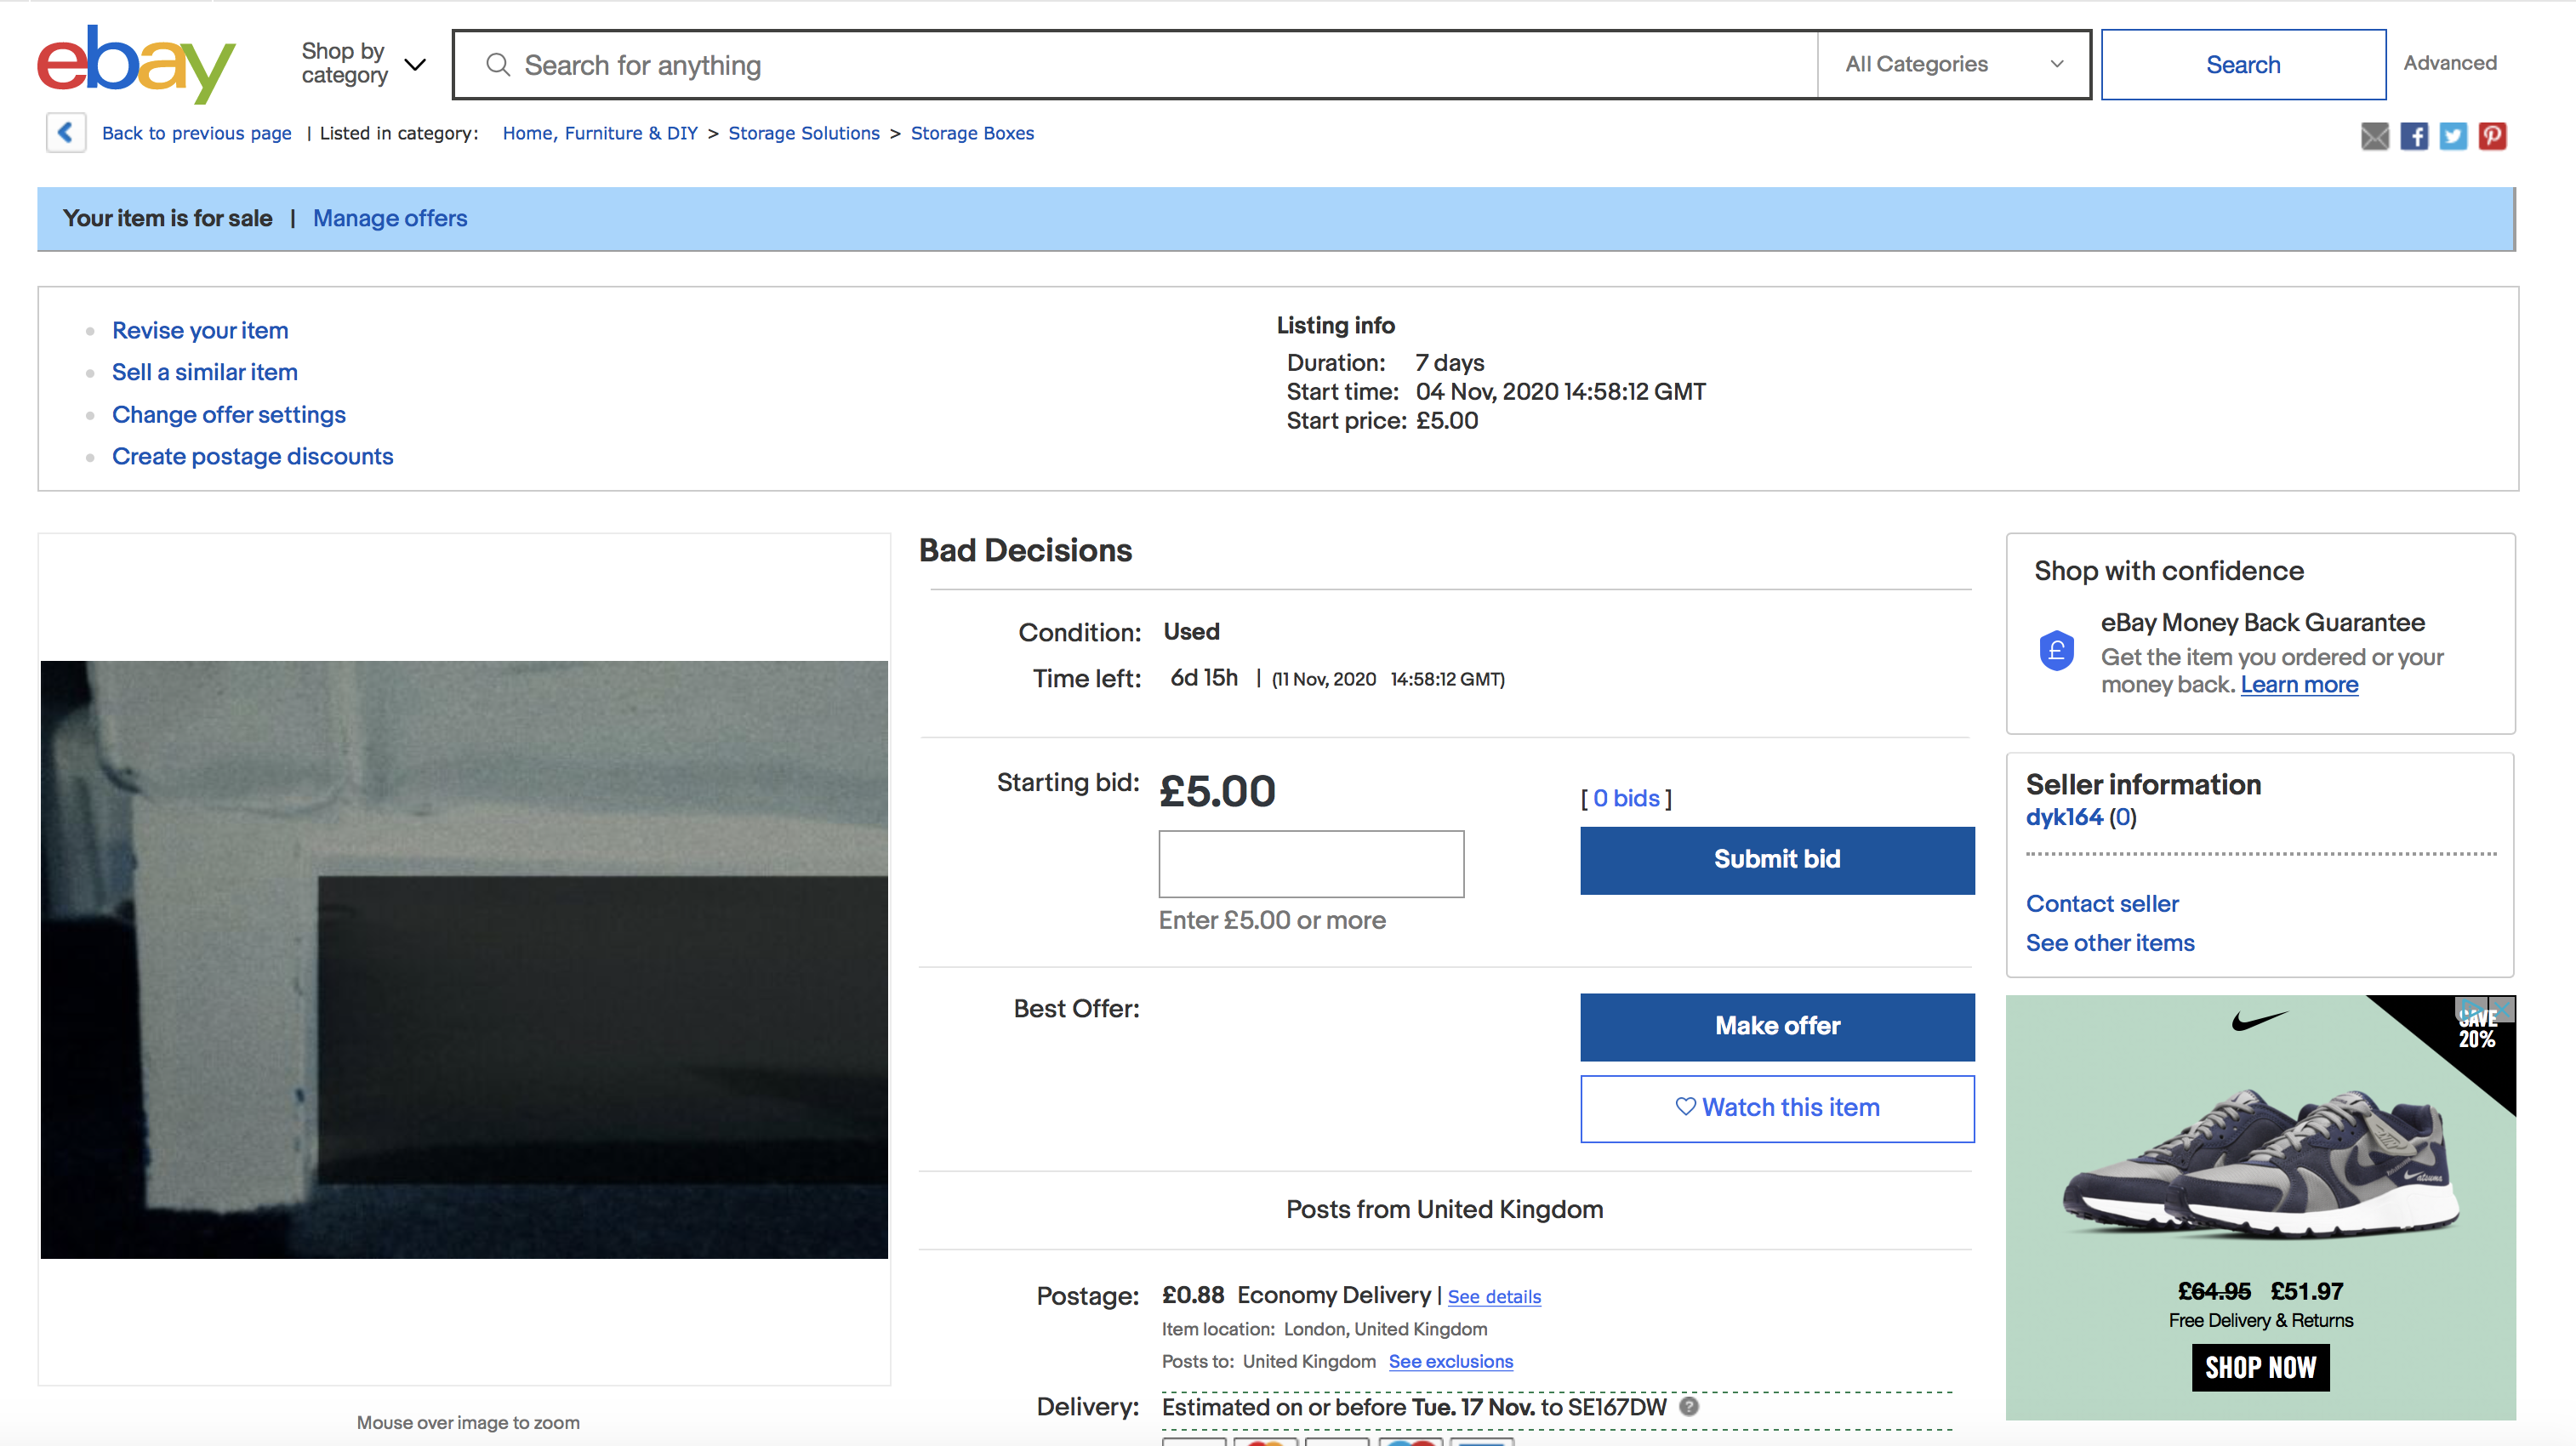Open Storage Boxes breadcrumb category
Screen dimensions: 2576x1446
pos(972,133)
